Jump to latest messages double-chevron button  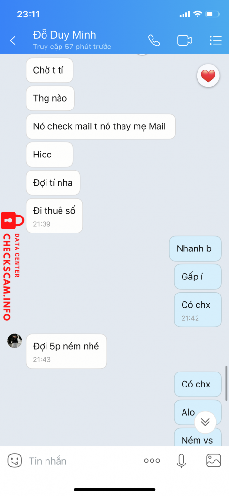click(x=205, y=422)
